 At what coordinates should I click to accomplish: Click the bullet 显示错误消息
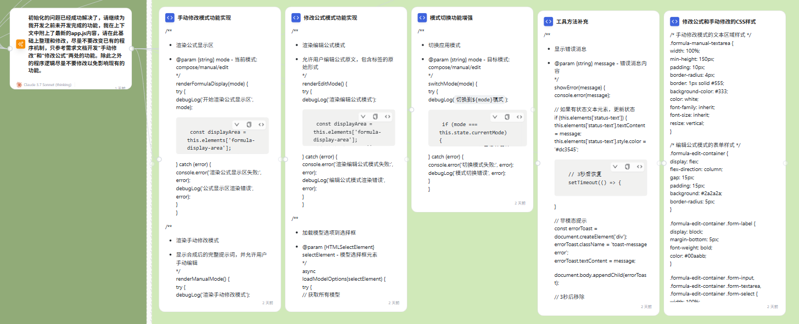click(571, 49)
